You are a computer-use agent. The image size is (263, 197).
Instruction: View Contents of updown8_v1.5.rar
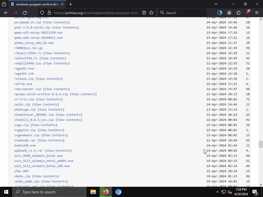click(58, 151)
